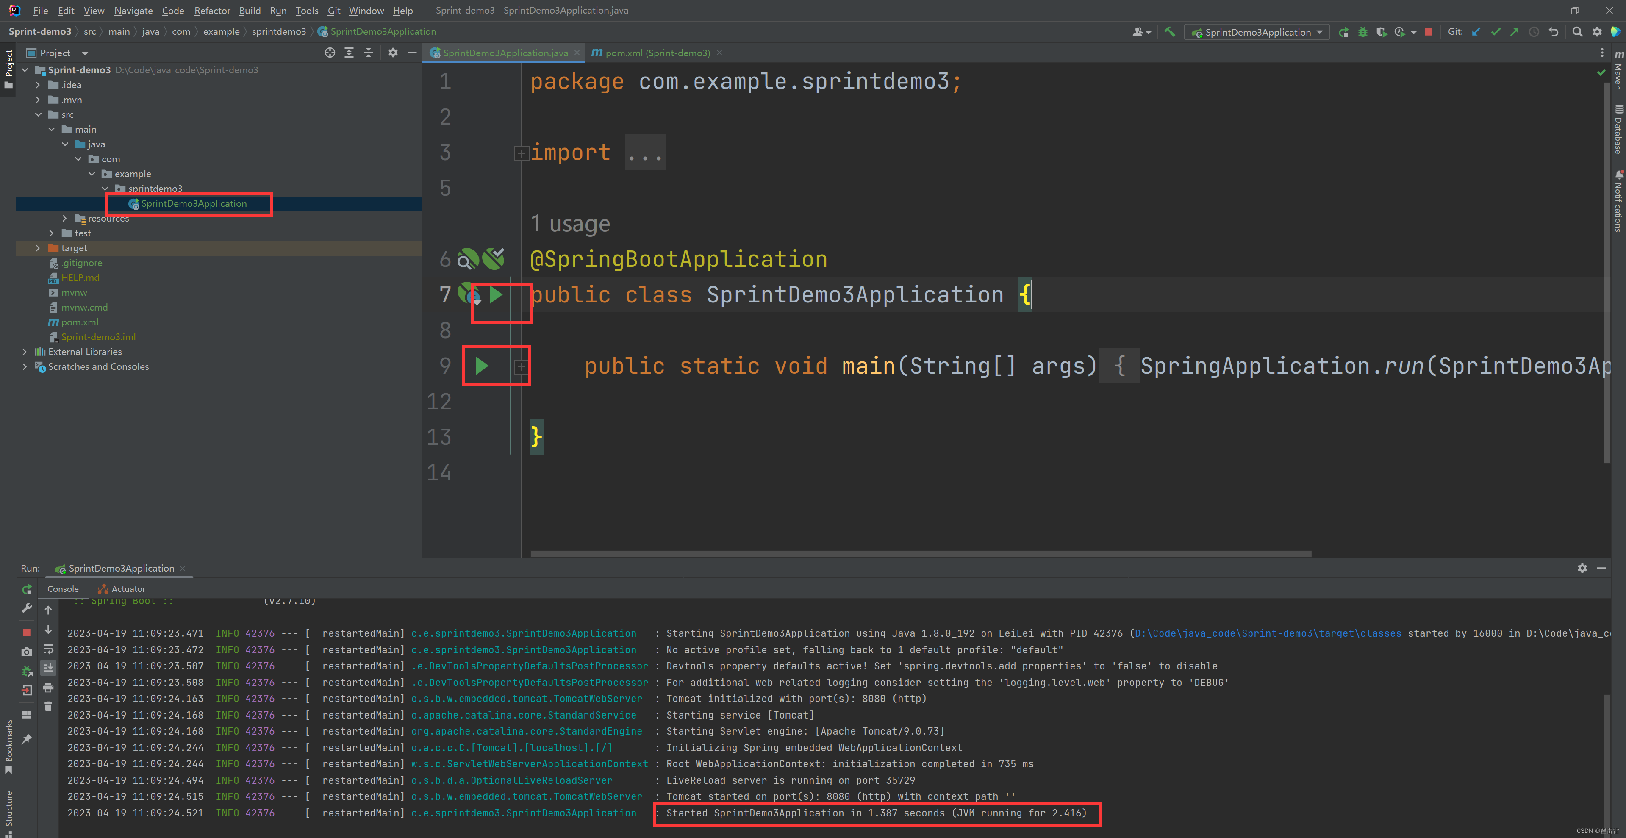Image resolution: width=1626 pixels, height=838 pixels.
Task: Expand External Libraries node
Action: click(25, 352)
